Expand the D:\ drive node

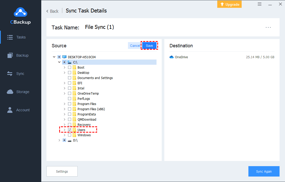pos(59,140)
